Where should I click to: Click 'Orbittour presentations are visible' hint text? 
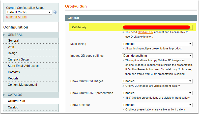tap(155, 109)
